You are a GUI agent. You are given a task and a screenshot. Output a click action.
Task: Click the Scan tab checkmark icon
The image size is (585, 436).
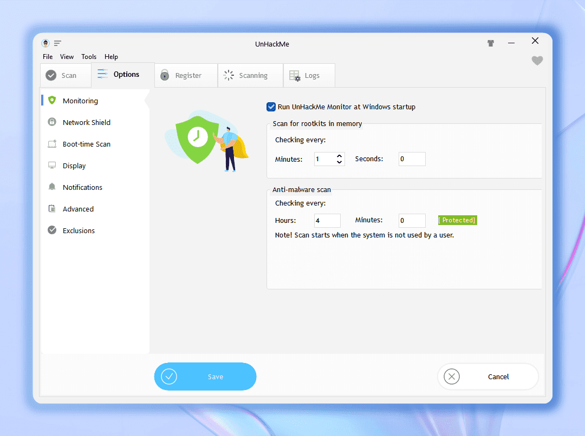click(51, 75)
